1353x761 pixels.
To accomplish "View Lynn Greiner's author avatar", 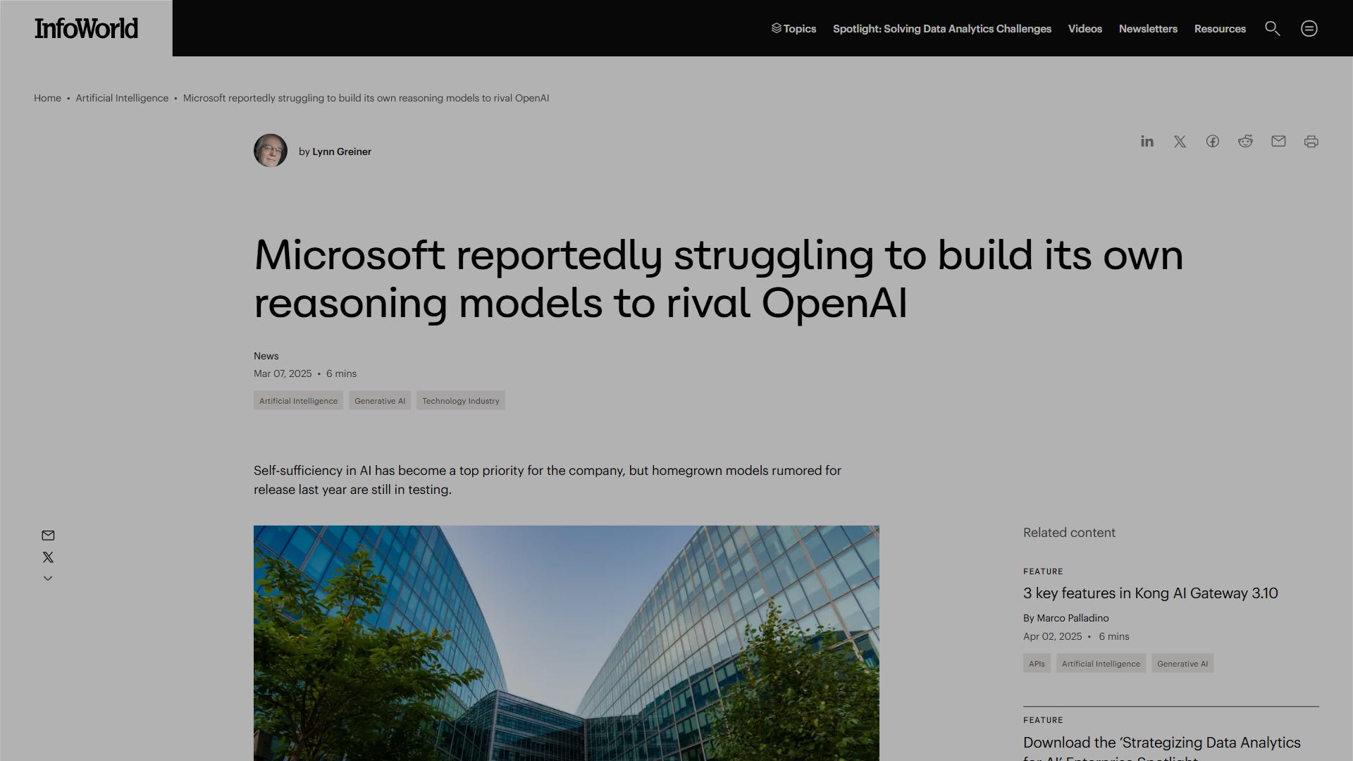I will click(x=271, y=151).
